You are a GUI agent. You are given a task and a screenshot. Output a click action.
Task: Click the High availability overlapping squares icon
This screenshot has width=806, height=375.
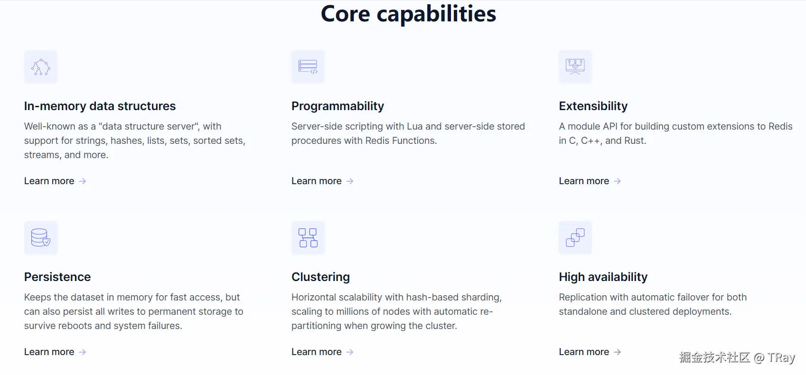click(575, 238)
